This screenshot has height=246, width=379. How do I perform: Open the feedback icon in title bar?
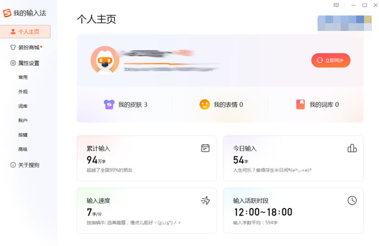[x=336, y=5]
